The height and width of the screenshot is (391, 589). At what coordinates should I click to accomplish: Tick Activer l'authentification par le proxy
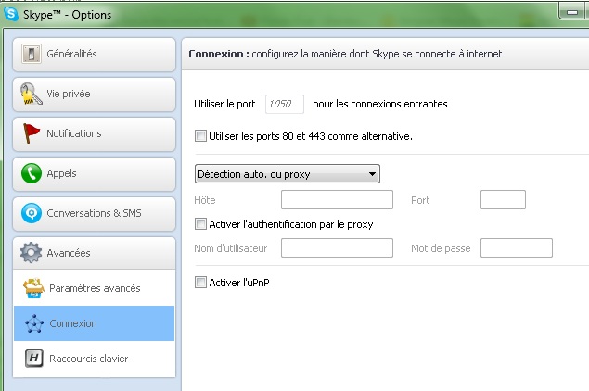point(200,224)
